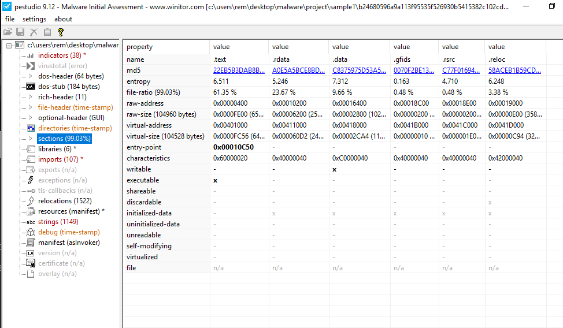Viewport: 563px width, 328px height.
Task: Click the .rsrc entropy value 4.710
Action: (x=450, y=81)
